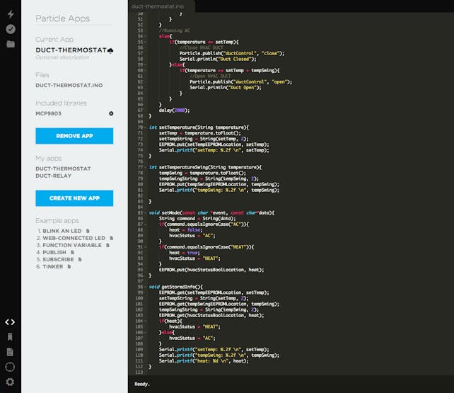The image size is (454, 393).
Task: Click file icon next to FUNCTION VARIABLE
Action: 107,245
